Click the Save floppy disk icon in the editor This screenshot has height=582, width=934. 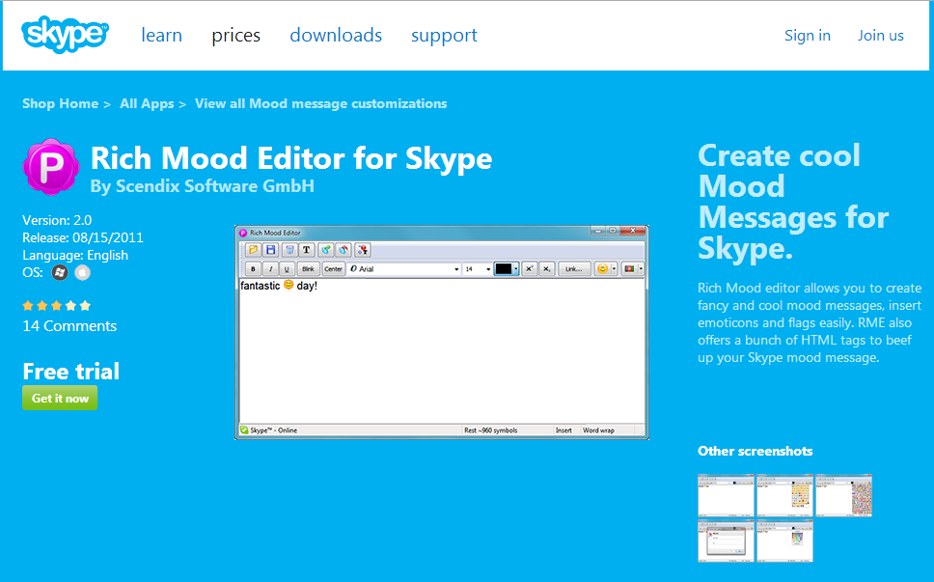click(270, 250)
